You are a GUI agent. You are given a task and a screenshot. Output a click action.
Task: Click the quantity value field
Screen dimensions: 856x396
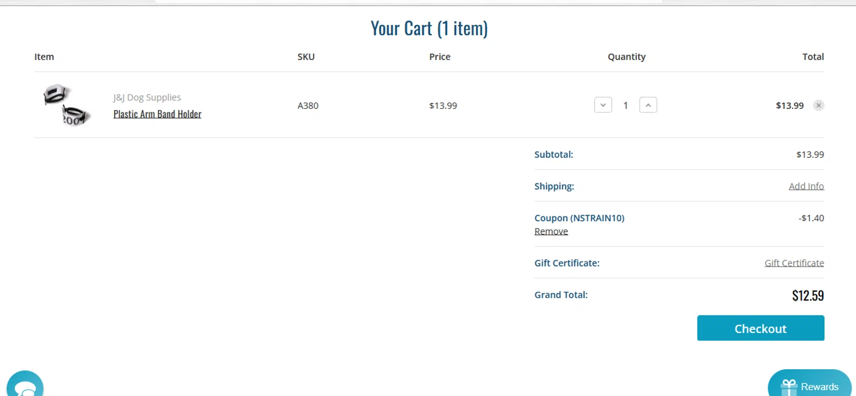(625, 105)
